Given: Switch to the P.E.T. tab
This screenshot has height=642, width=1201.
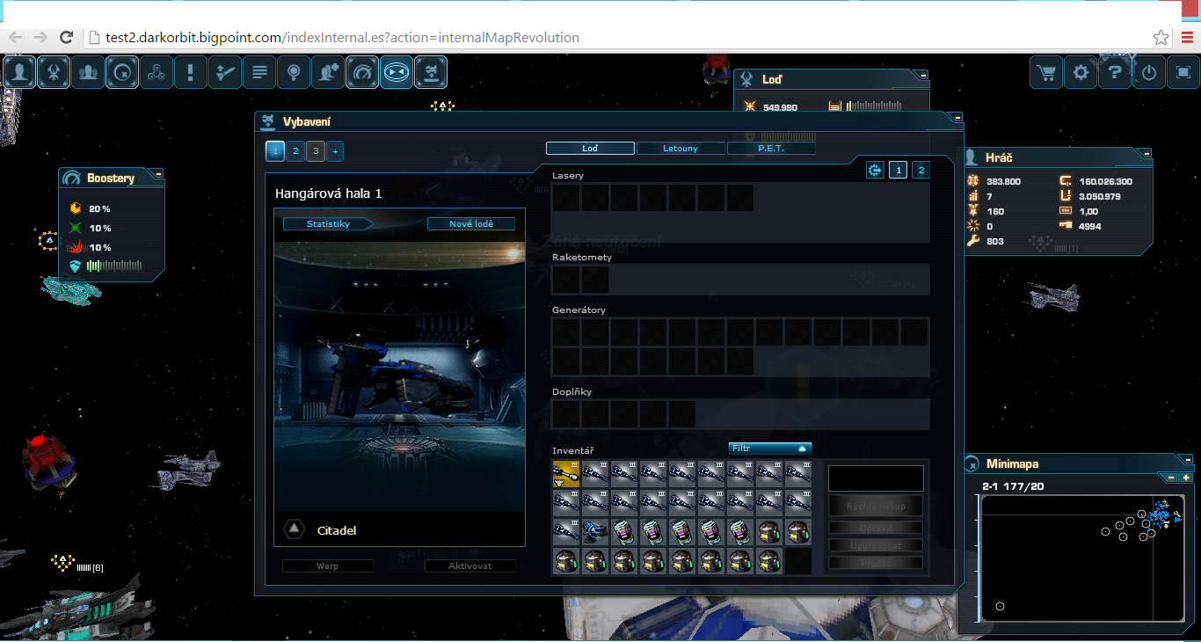Looking at the screenshot, I should click(771, 149).
